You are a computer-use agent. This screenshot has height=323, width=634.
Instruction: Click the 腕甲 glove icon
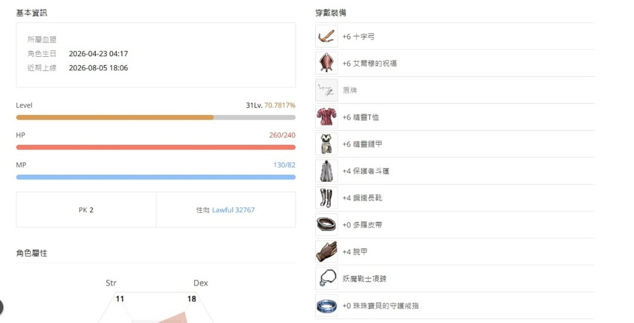coord(327,252)
